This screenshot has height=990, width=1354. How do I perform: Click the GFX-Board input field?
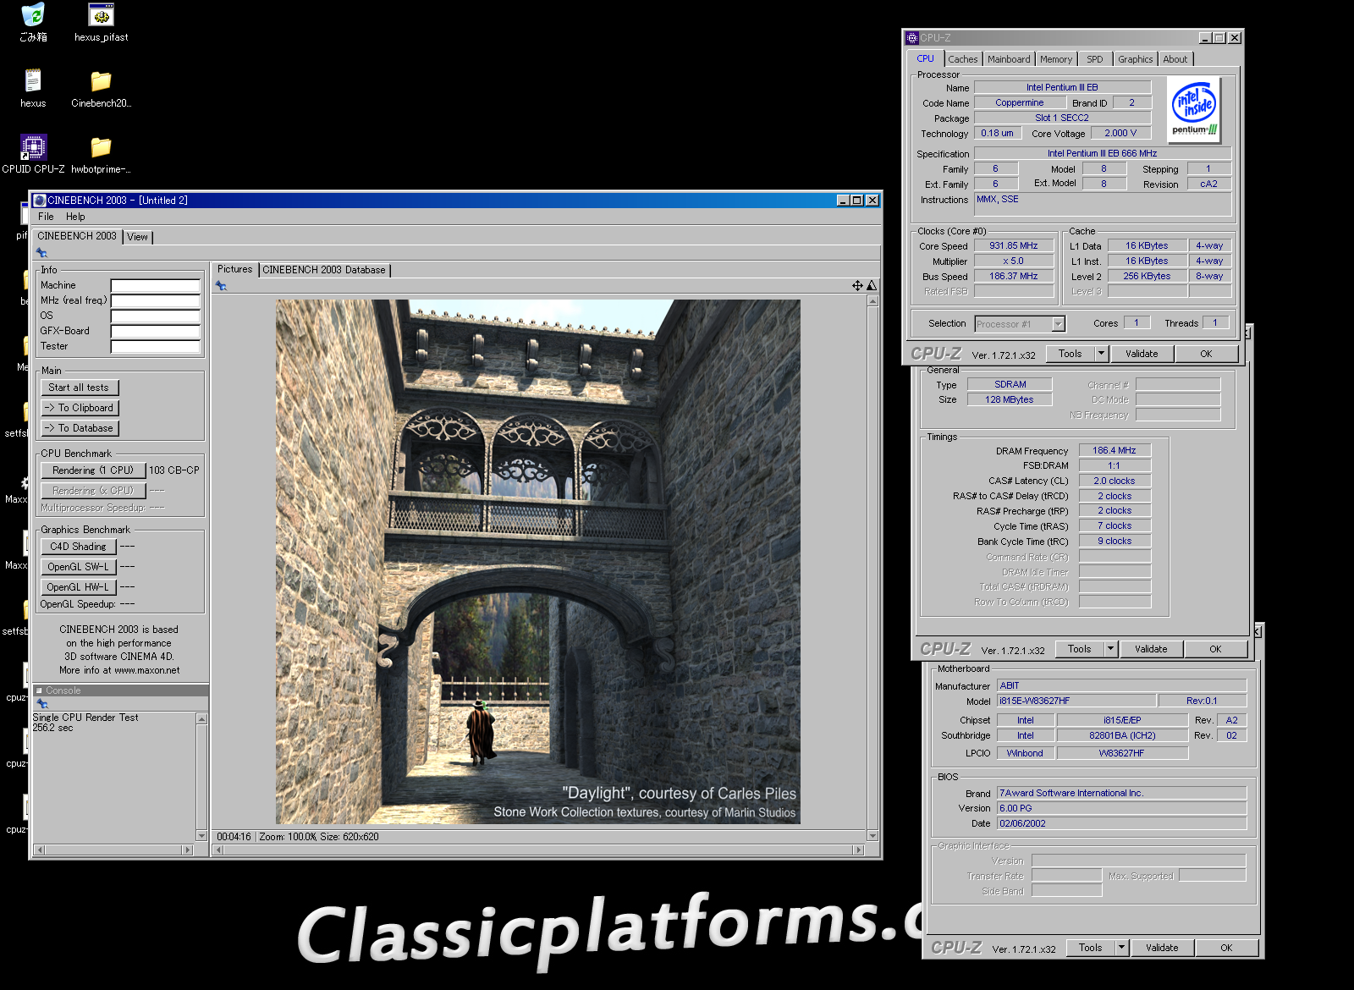[156, 332]
